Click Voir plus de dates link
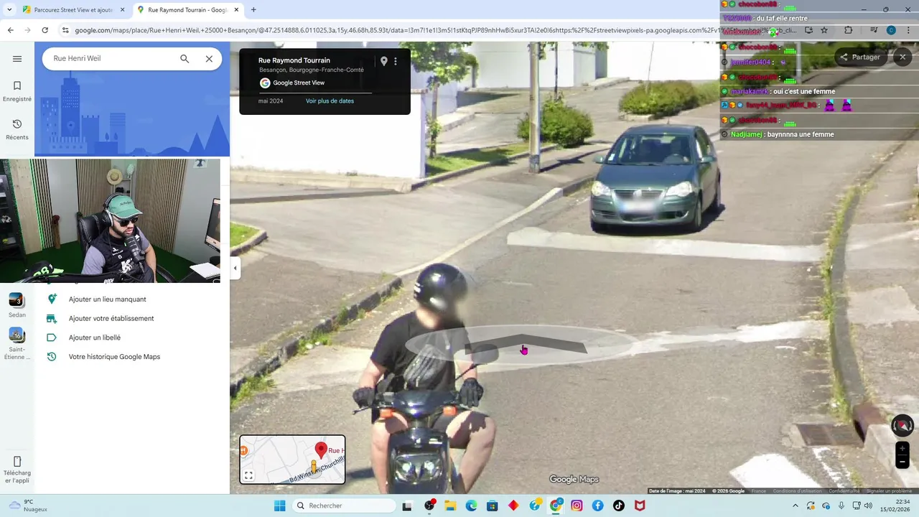The image size is (919, 517). click(330, 101)
